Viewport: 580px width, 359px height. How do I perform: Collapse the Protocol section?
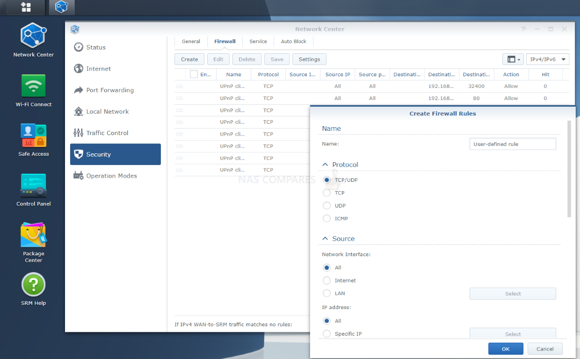click(x=325, y=165)
